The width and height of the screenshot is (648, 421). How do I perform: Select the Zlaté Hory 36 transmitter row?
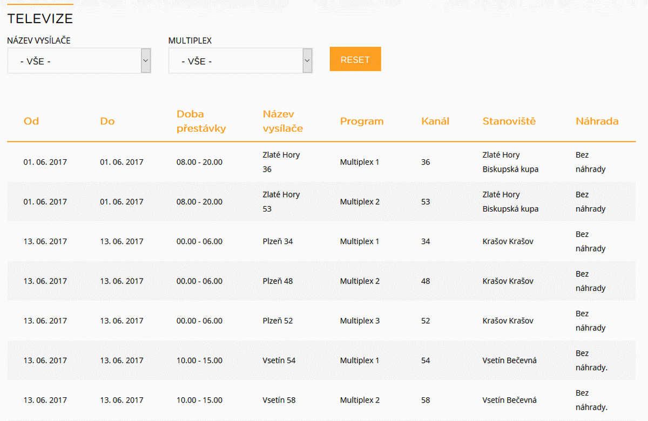click(281, 162)
